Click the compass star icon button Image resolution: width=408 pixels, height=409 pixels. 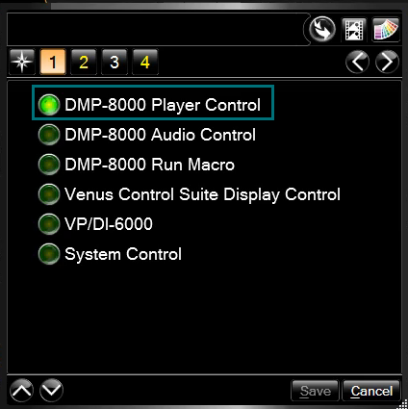tap(22, 62)
